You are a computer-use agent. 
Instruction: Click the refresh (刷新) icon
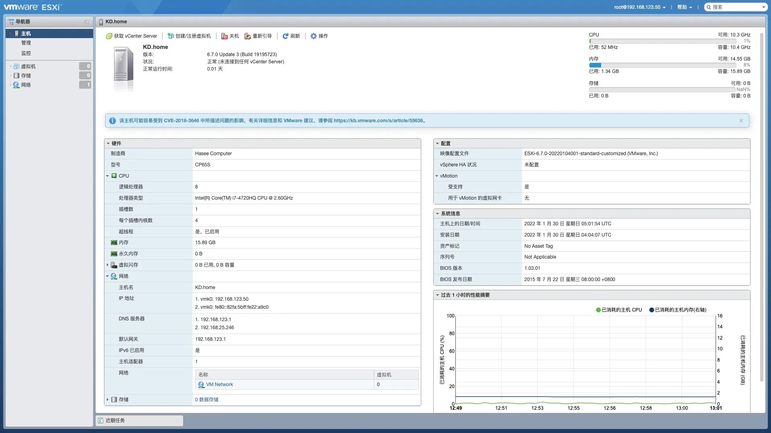point(286,36)
